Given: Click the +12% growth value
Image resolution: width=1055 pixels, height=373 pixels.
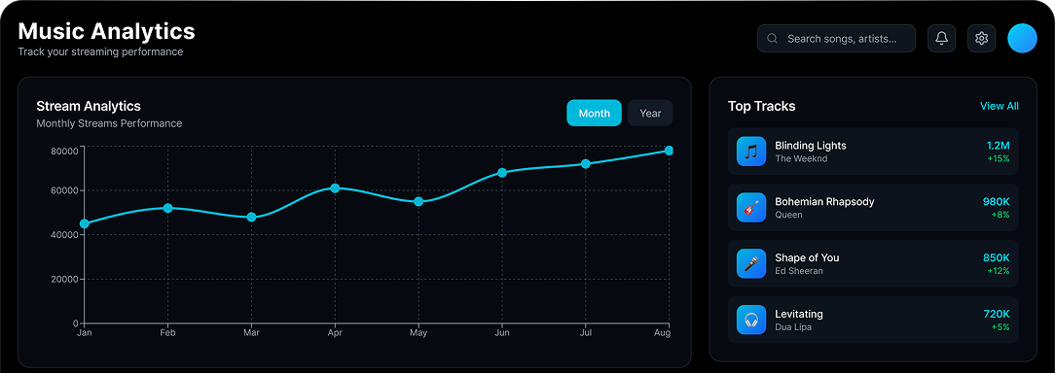Looking at the screenshot, I should tap(999, 271).
